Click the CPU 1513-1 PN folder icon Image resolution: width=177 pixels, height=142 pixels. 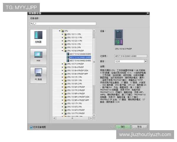click(x=65, y=44)
